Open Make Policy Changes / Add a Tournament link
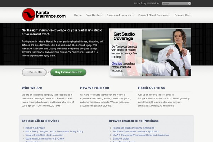 tap(54, 132)
